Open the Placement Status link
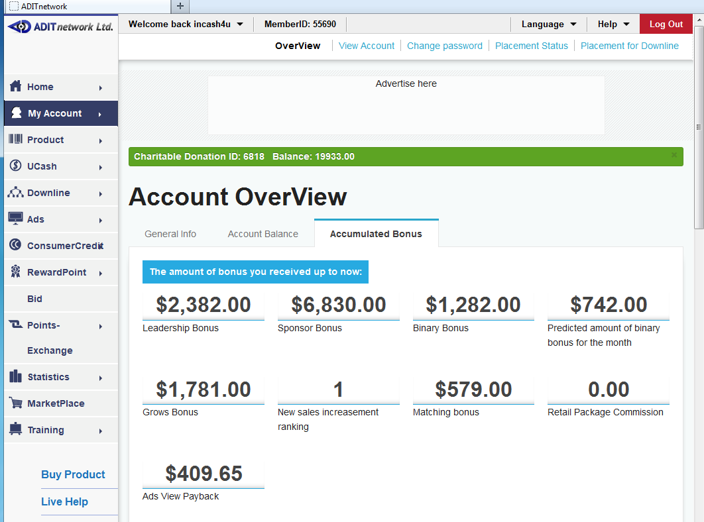Image resolution: width=704 pixels, height=522 pixels. (531, 46)
